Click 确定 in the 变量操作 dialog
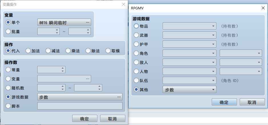 pyautogui.click(x=84, y=118)
